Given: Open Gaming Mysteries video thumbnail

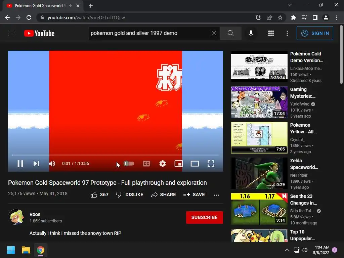Looking at the screenshot, I should [x=259, y=102].
